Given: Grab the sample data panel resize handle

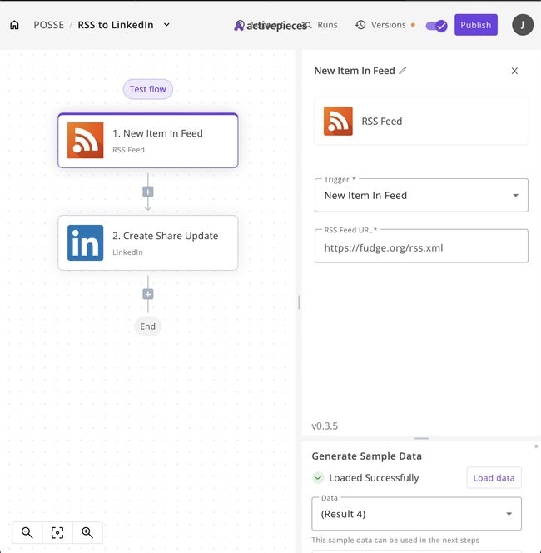Looking at the screenshot, I should pos(421,438).
